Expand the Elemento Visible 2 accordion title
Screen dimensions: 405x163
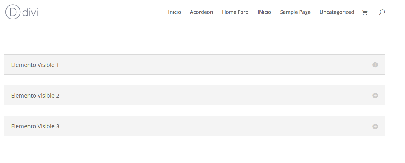(x=35, y=96)
